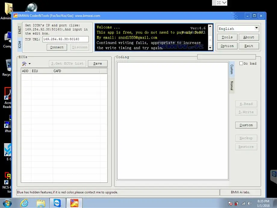Click the BMWAi app icon in title bar
This screenshot has height=208, width=277.
(x=15, y=16)
